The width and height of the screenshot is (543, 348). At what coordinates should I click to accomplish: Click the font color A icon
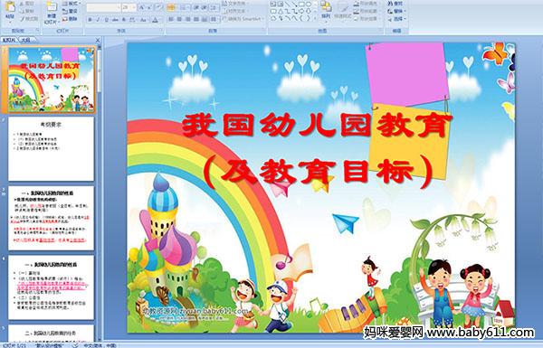155,20
